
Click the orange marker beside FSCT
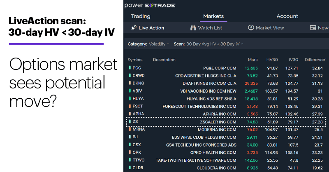[130, 106]
